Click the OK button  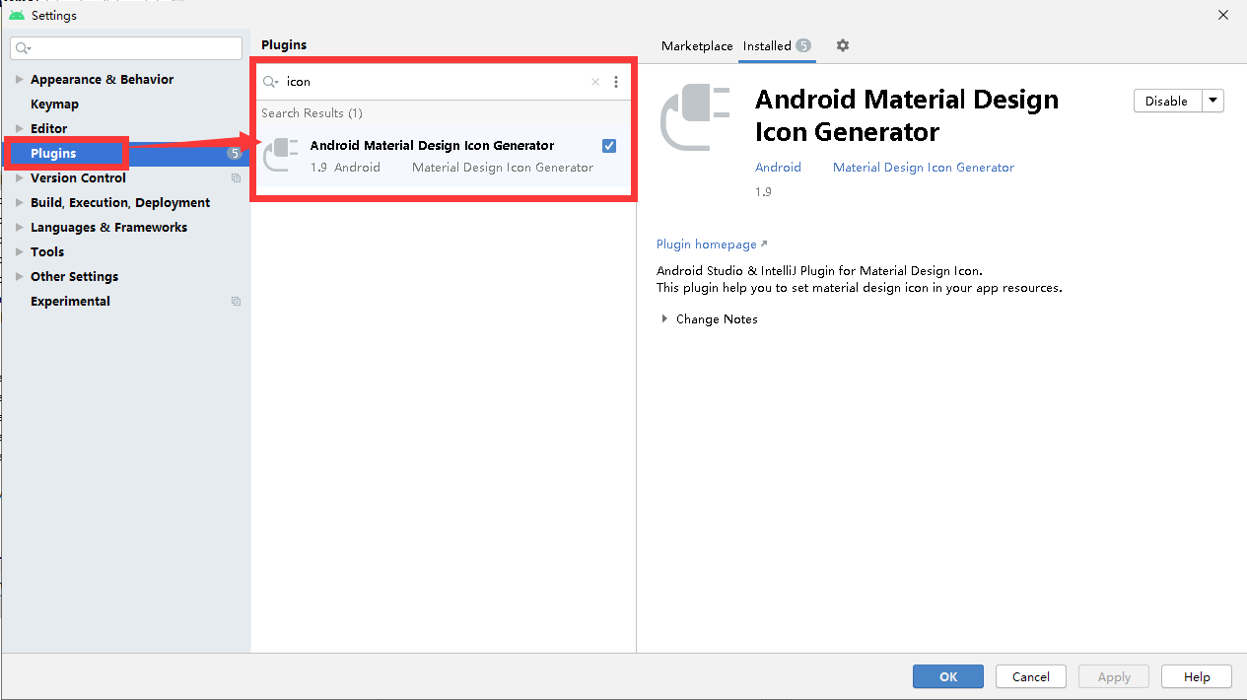[948, 676]
